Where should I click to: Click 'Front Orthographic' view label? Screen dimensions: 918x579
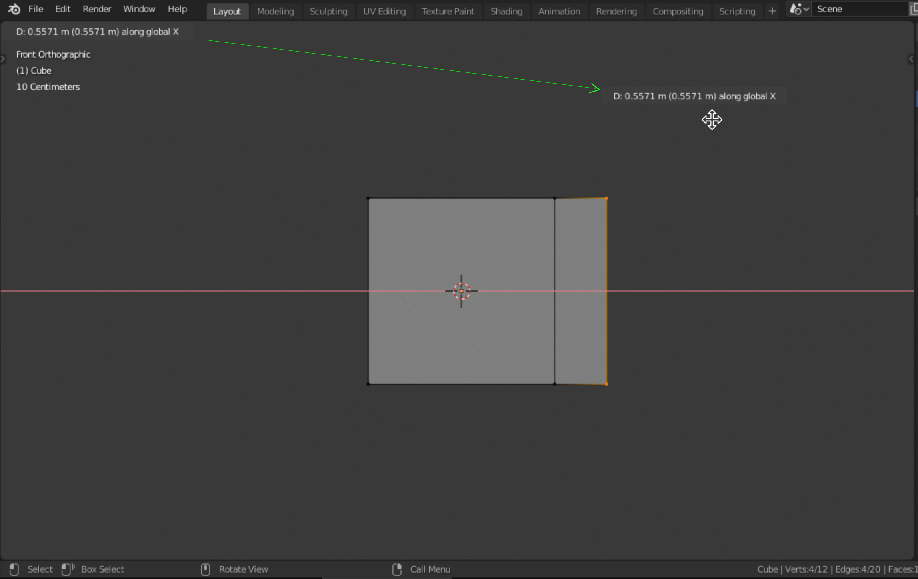(x=53, y=54)
